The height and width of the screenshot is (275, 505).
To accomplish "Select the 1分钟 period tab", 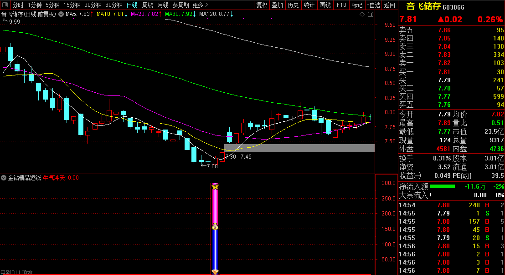I will point(35,5).
